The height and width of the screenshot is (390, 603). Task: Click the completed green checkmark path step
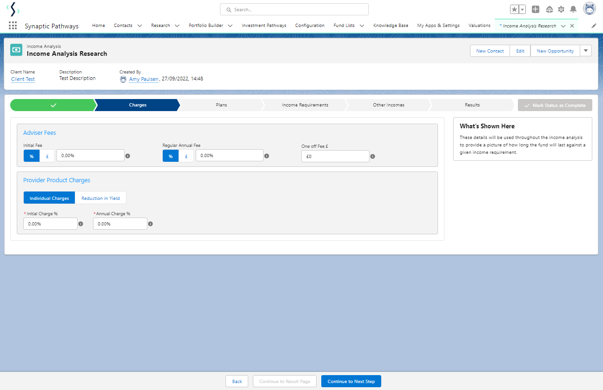[x=53, y=105]
